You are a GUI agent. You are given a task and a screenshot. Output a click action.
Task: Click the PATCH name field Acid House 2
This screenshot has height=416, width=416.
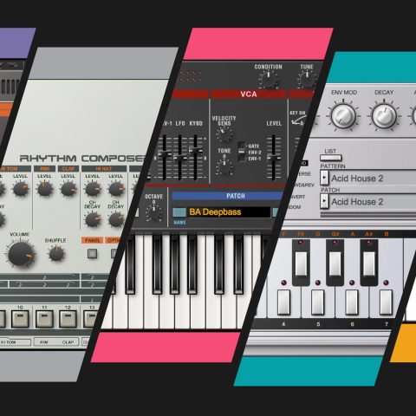tap(373, 201)
